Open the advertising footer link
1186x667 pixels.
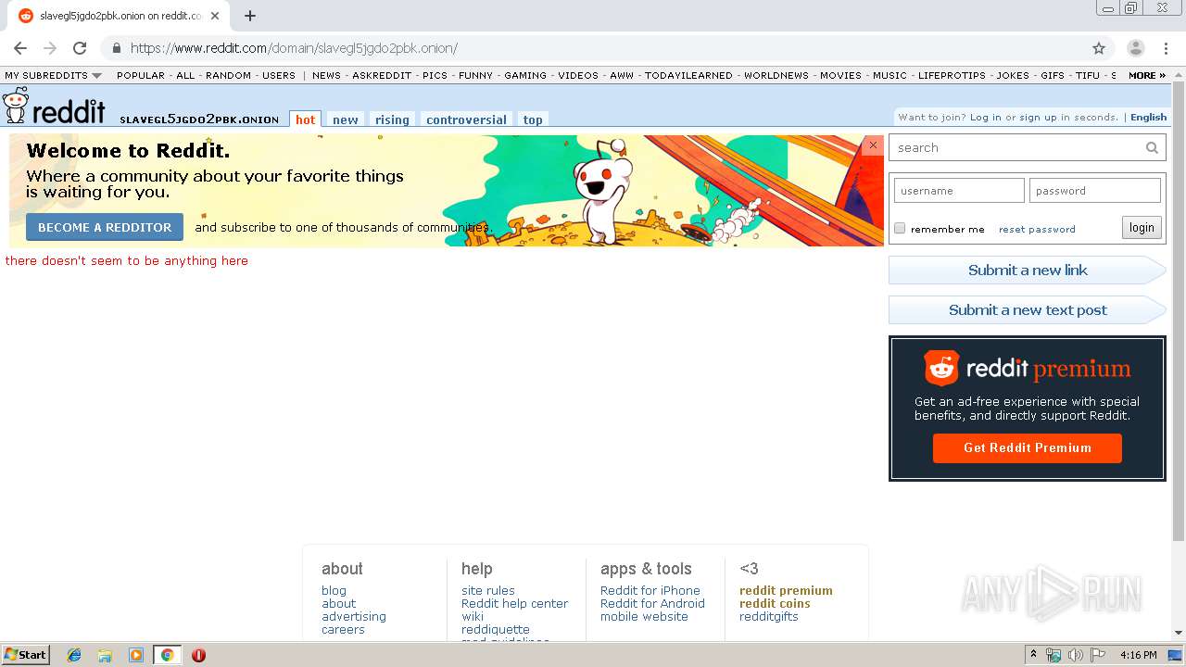click(x=354, y=616)
